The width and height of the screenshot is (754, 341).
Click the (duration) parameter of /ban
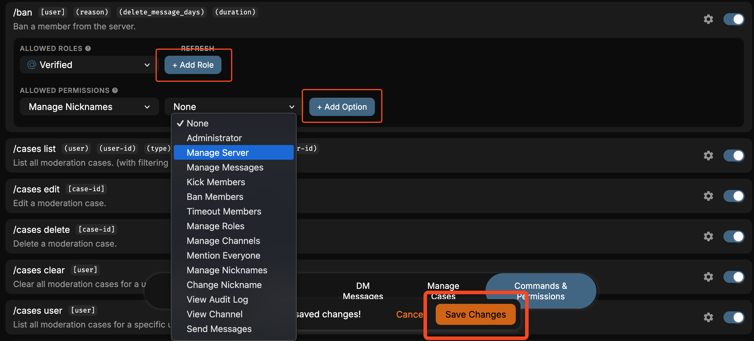pyautogui.click(x=235, y=12)
